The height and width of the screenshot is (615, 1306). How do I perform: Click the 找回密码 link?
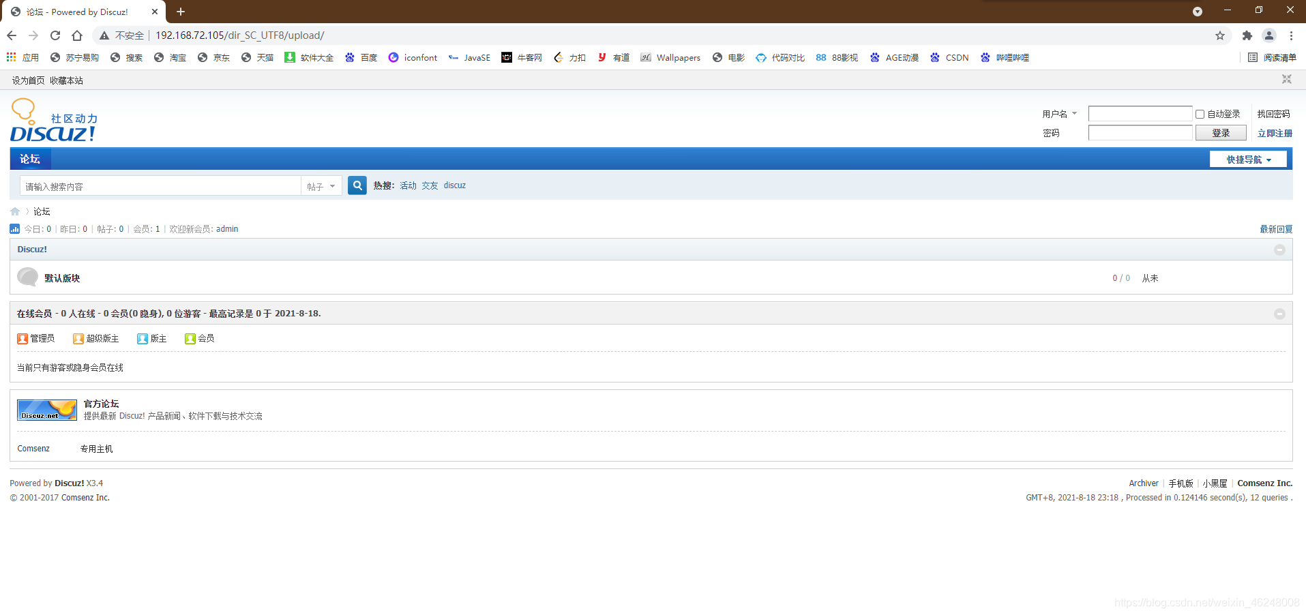pyautogui.click(x=1273, y=114)
